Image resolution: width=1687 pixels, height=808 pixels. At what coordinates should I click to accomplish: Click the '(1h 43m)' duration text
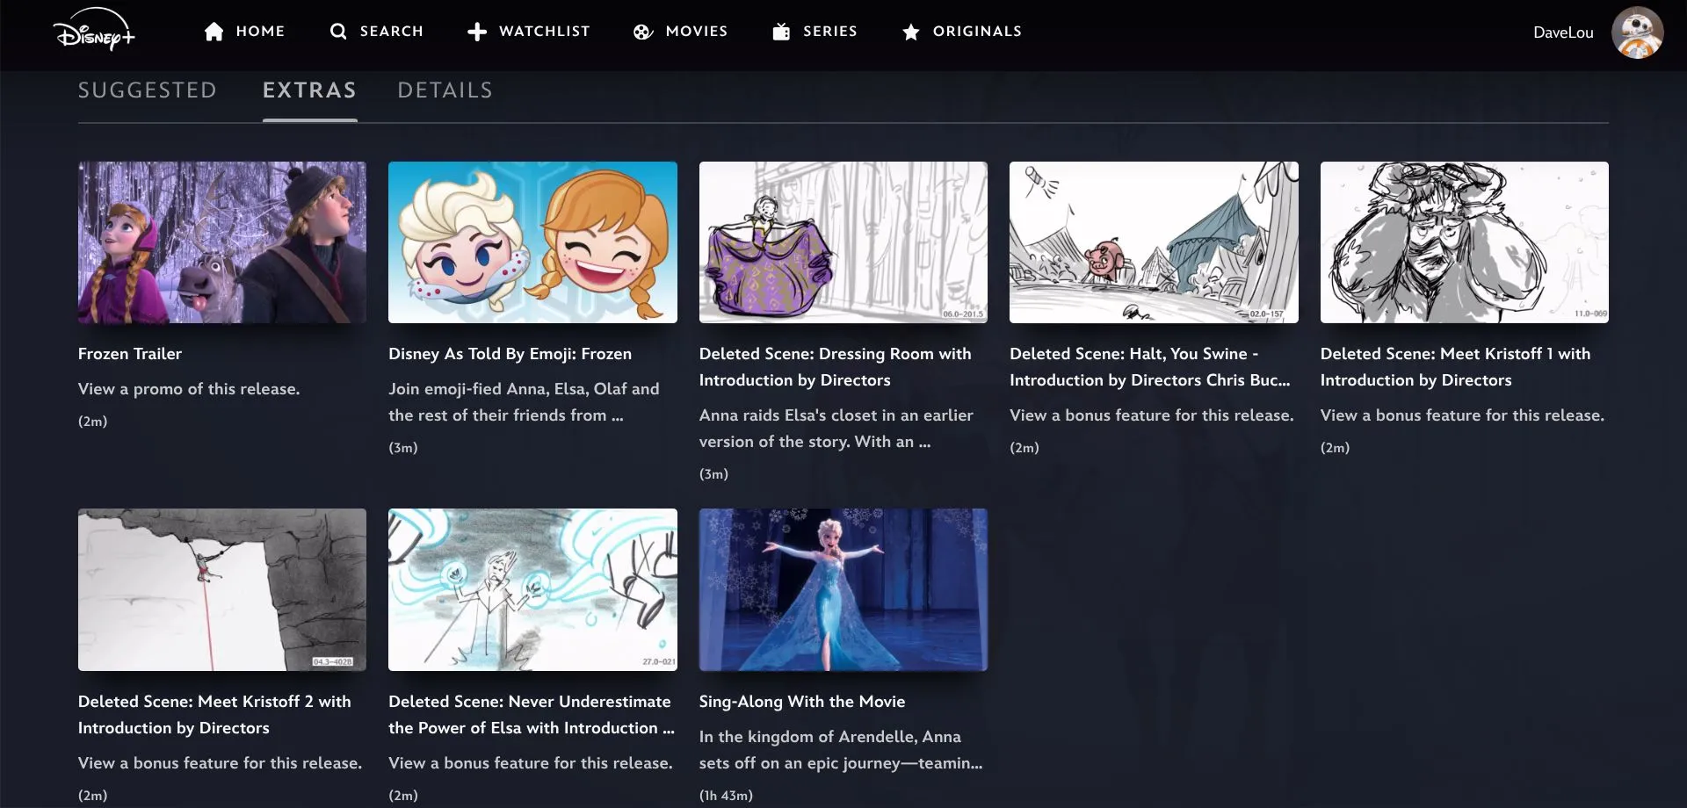[x=726, y=796]
